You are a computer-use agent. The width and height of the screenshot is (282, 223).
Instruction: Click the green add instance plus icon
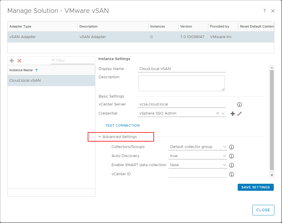[12, 61]
